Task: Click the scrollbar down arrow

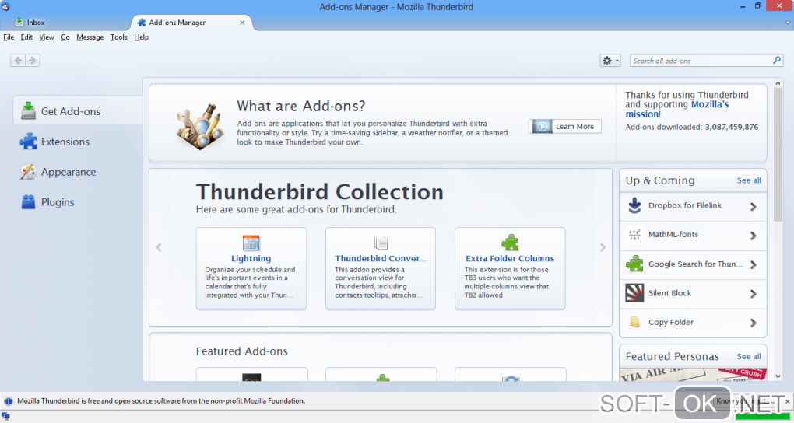Action: click(778, 376)
